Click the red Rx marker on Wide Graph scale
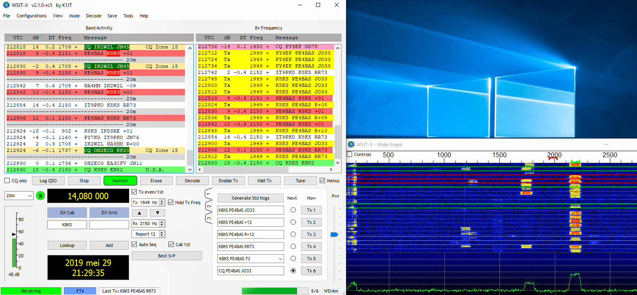 (553, 159)
